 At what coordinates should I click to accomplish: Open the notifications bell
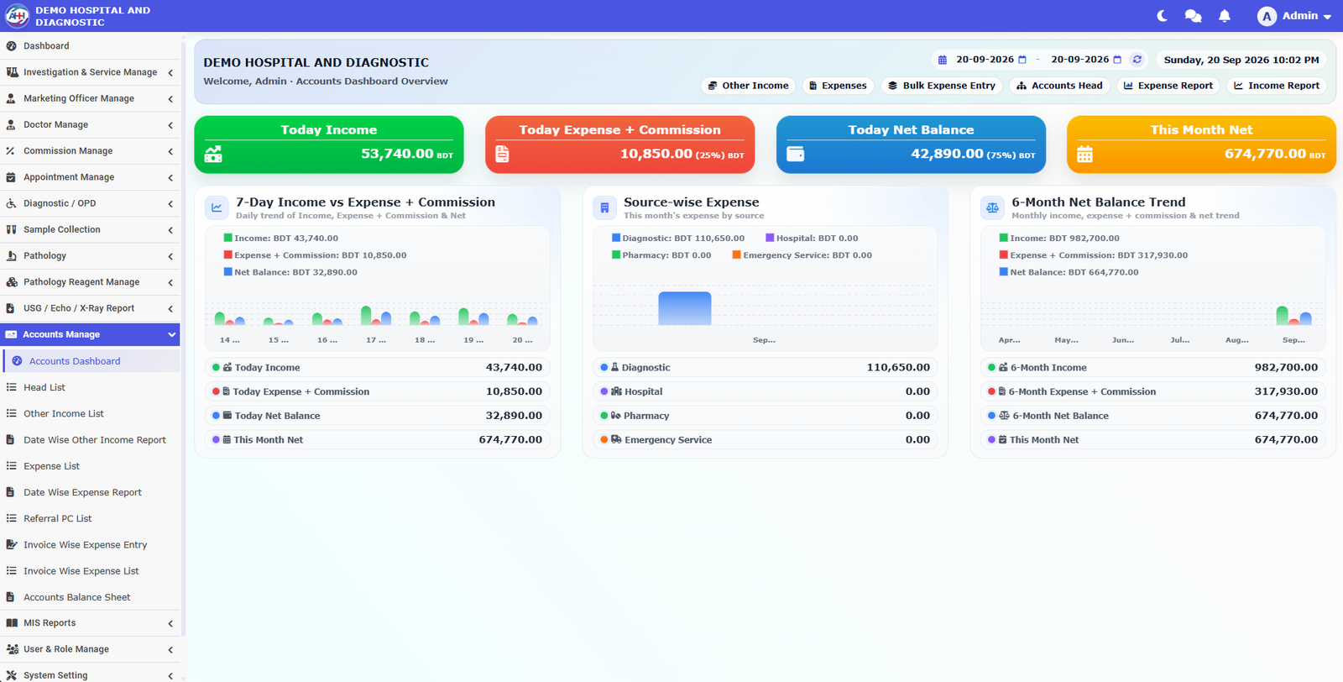click(1225, 16)
